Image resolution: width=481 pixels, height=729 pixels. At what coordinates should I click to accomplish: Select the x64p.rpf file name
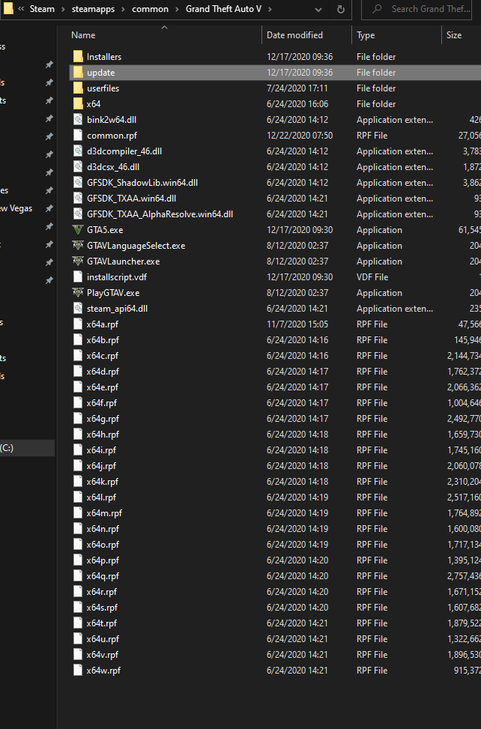click(103, 560)
